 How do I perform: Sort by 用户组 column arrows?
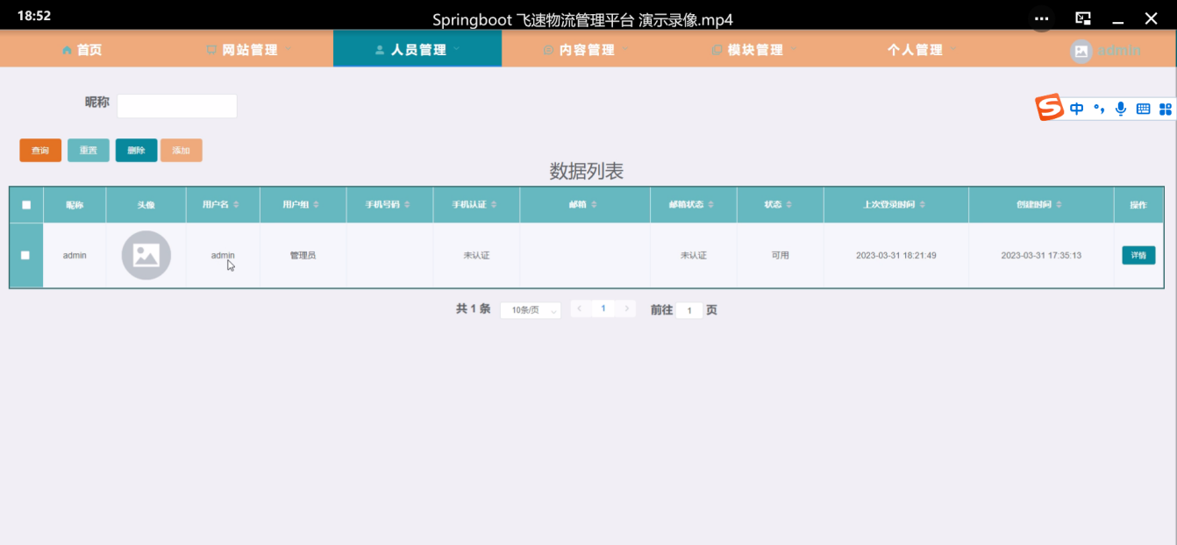click(x=316, y=205)
